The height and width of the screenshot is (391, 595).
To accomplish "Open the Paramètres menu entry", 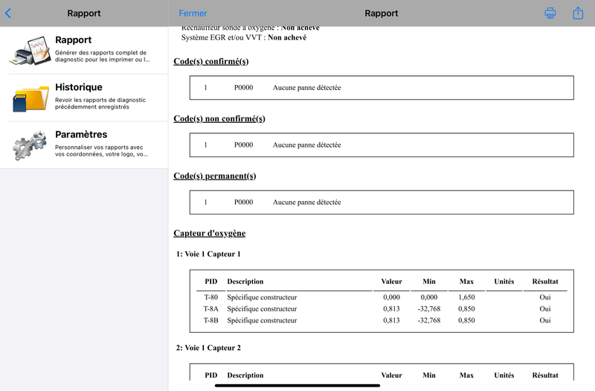I will (84, 145).
